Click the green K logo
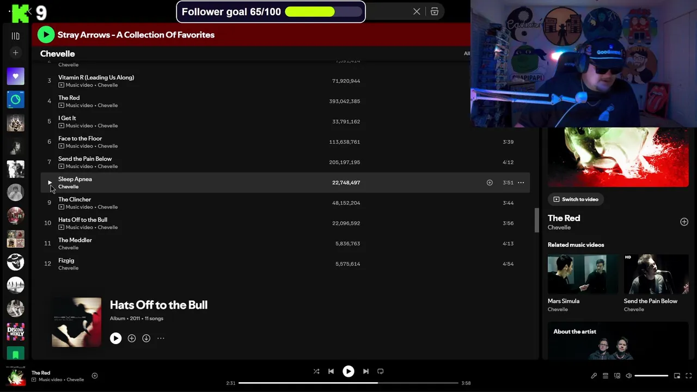The height and width of the screenshot is (392, 697). 21,14
